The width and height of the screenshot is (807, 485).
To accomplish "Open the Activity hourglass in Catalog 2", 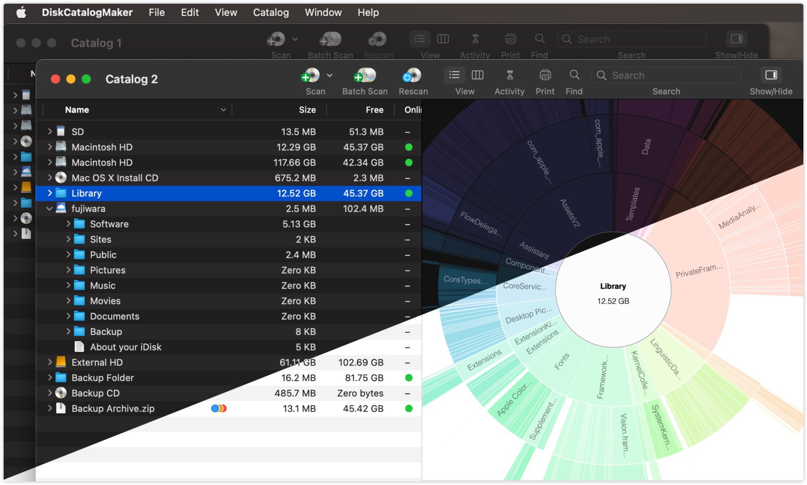I will (509, 75).
